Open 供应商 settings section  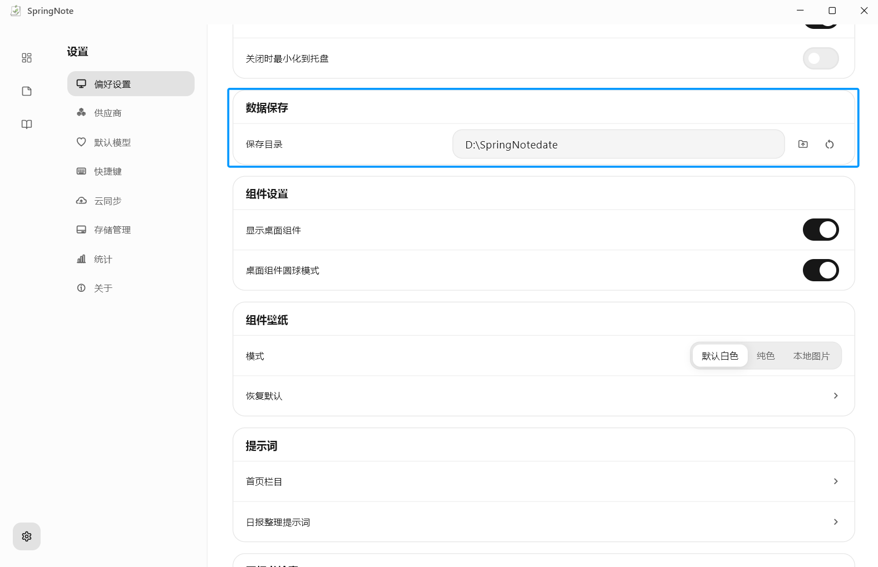(131, 113)
